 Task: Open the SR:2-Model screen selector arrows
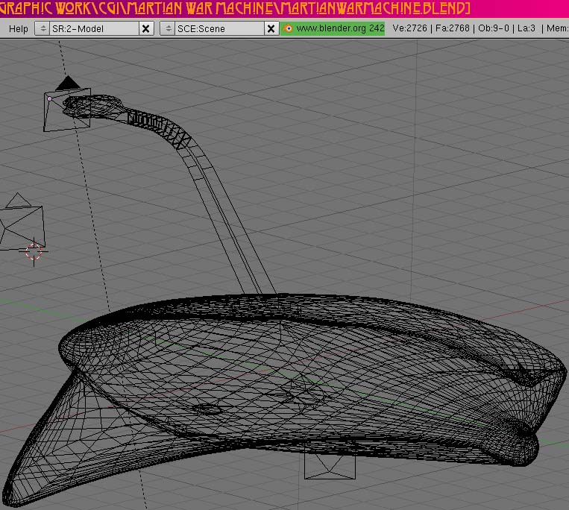pyautogui.click(x=42, y=28)
